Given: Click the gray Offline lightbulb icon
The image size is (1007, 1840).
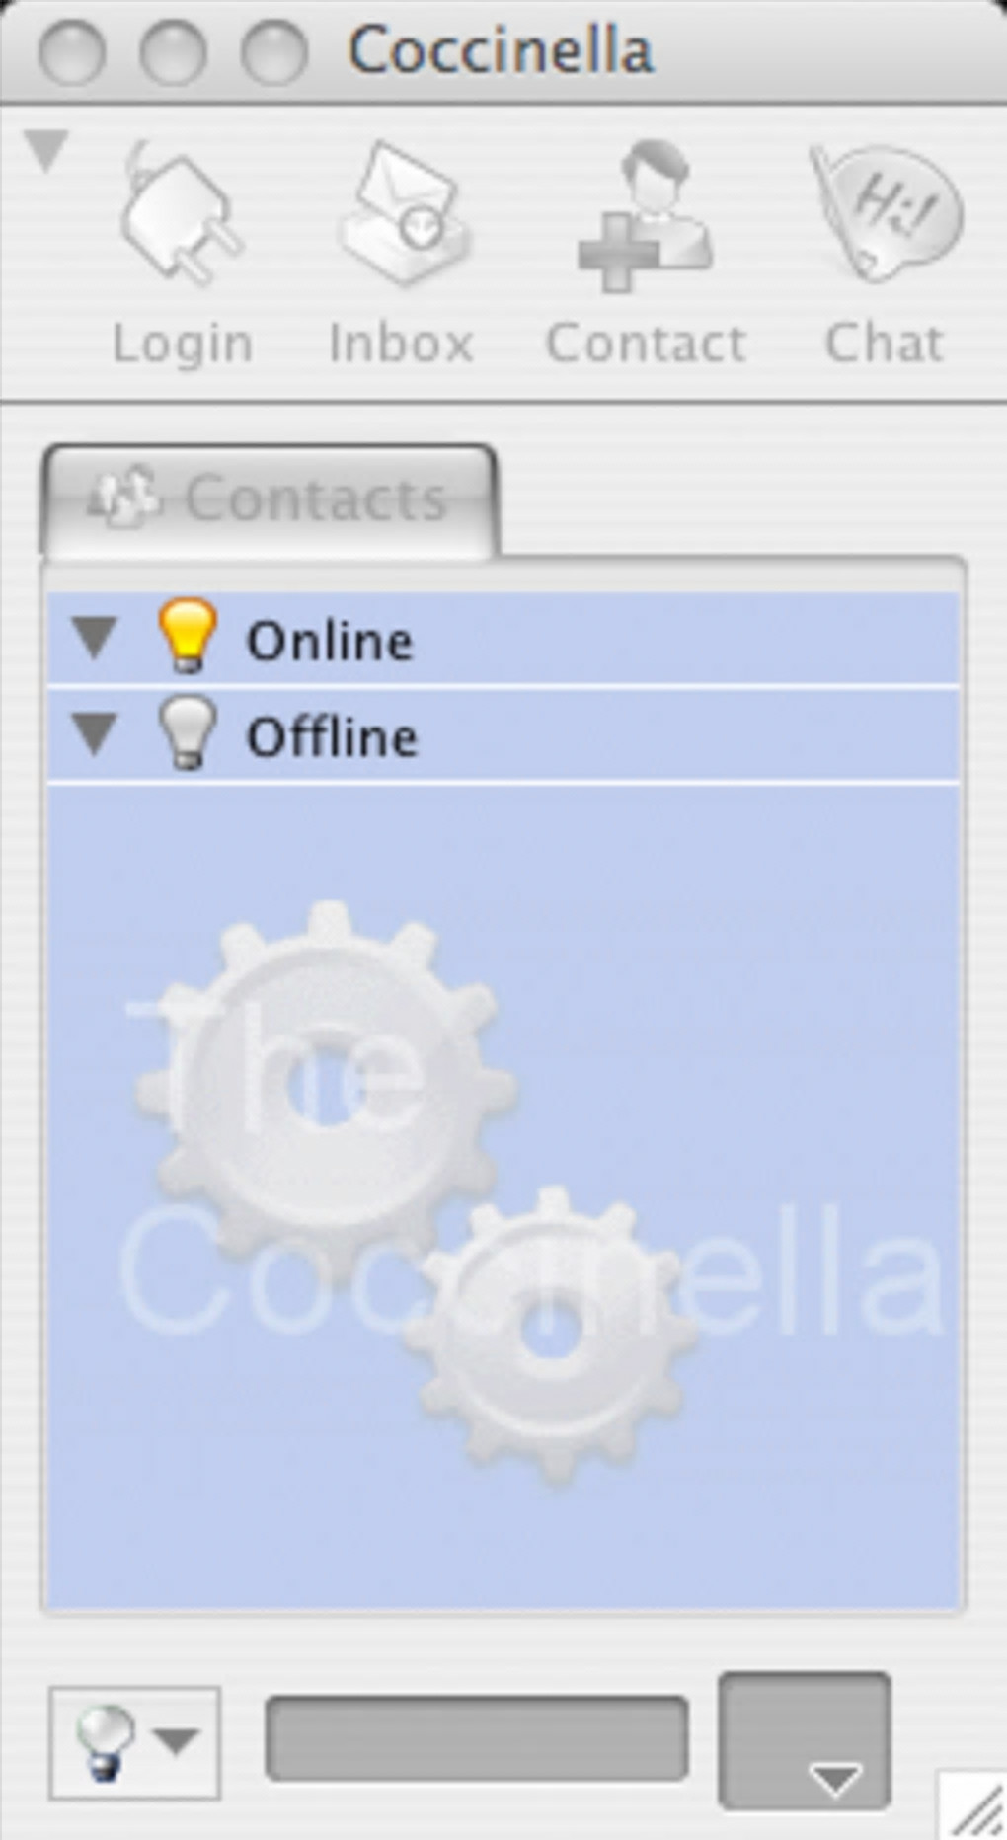Looking at the screenshot, I should tap(187, 732).
